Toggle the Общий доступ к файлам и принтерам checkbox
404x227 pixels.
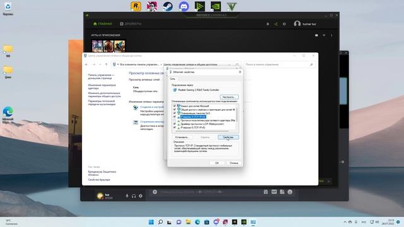click(174, 109)
